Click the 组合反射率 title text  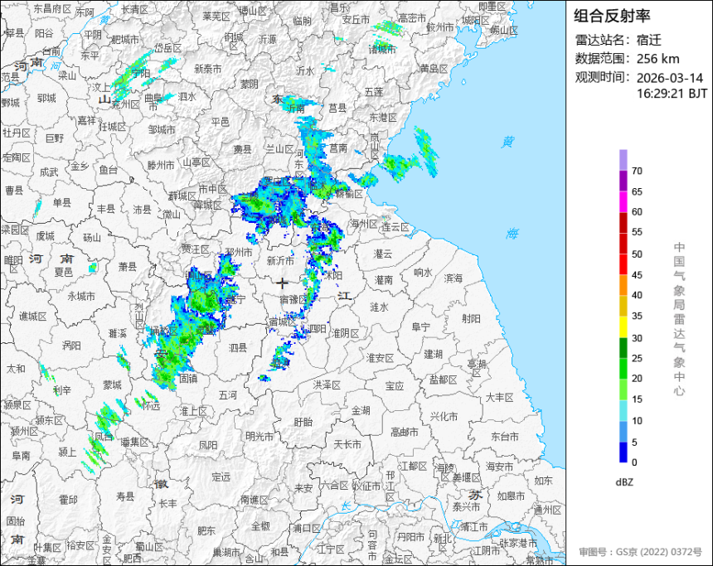pyautogui.click(x=612, y=16)
